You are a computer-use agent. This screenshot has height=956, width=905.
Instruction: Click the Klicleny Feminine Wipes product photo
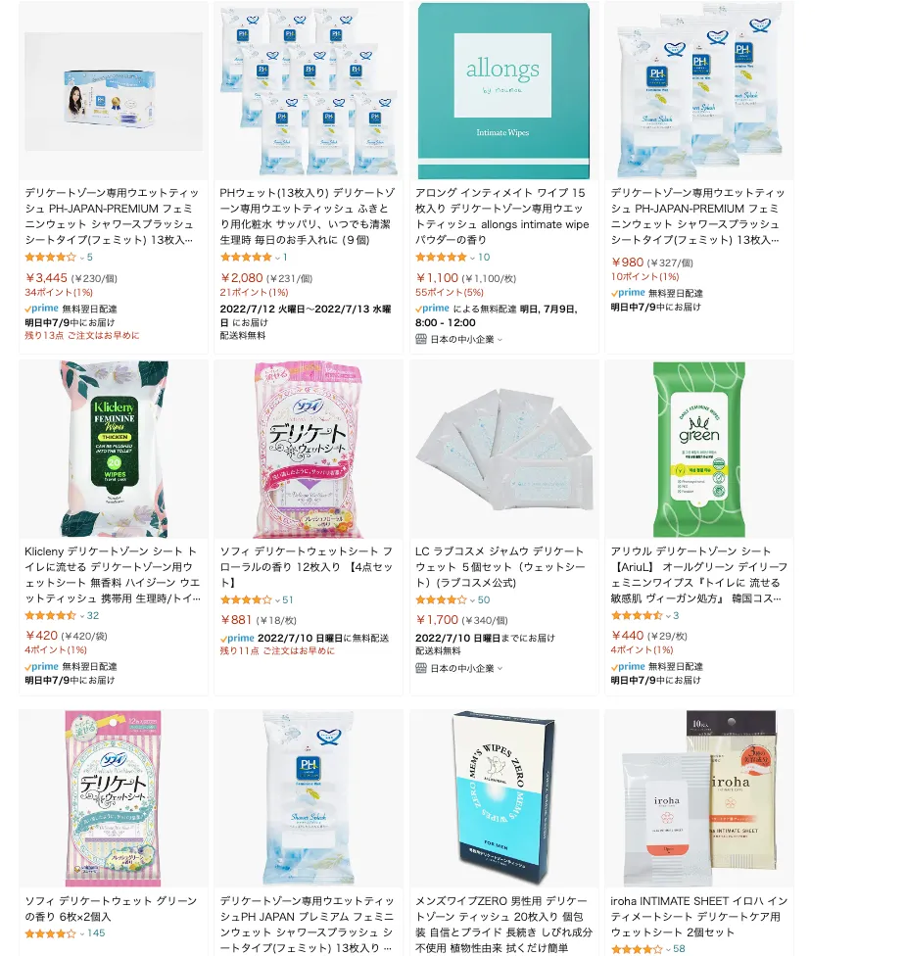[x=114, y=449]
